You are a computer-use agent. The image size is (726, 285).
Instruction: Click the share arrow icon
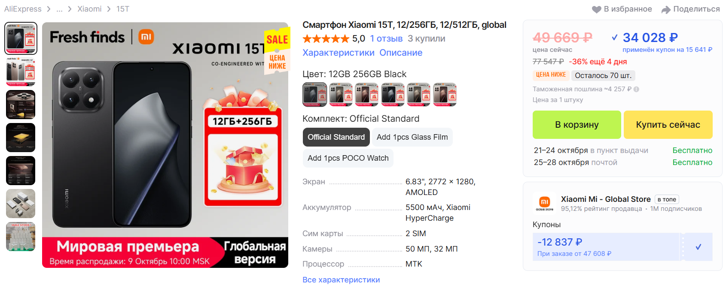click(x=666, y=9)
